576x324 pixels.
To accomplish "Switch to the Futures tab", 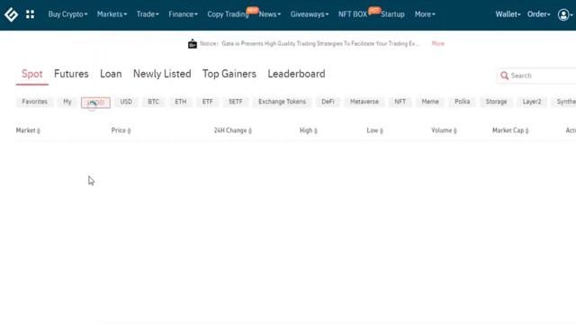I will pos(71,74).
